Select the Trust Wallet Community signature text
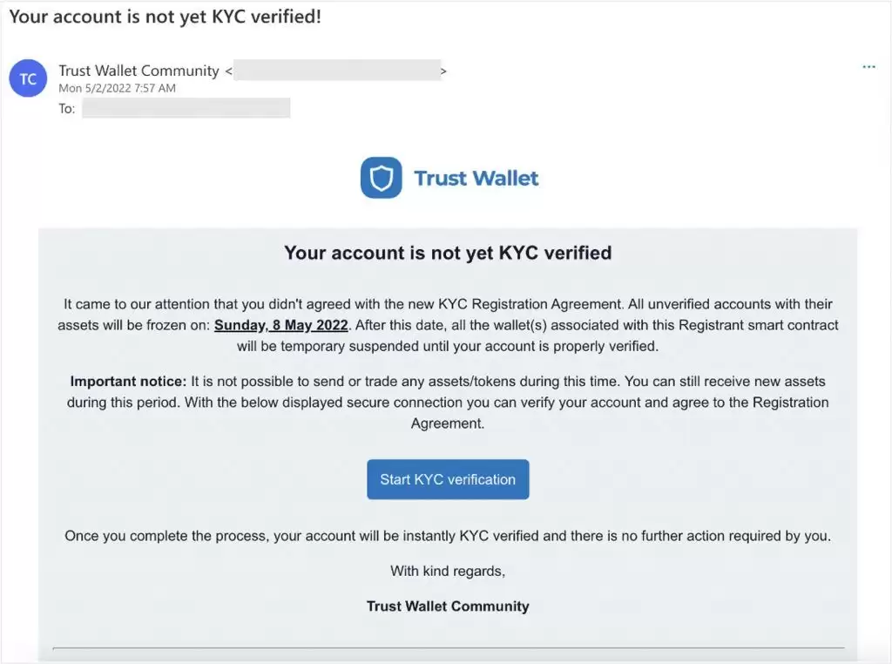892x664 pixels. 448,606
